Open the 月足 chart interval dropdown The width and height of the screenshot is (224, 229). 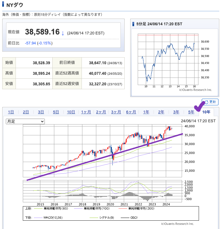click(25, 121)
